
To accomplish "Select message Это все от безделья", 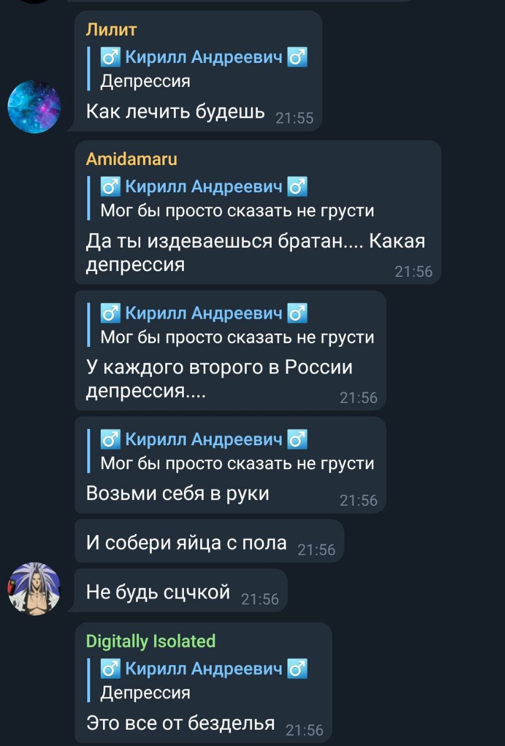I will click(x=204, y=682).
